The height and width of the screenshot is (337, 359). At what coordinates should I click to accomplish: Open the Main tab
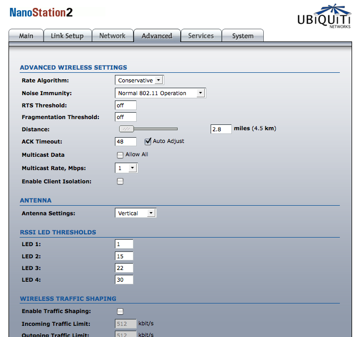pyautogui.click(x=26, y=36)
